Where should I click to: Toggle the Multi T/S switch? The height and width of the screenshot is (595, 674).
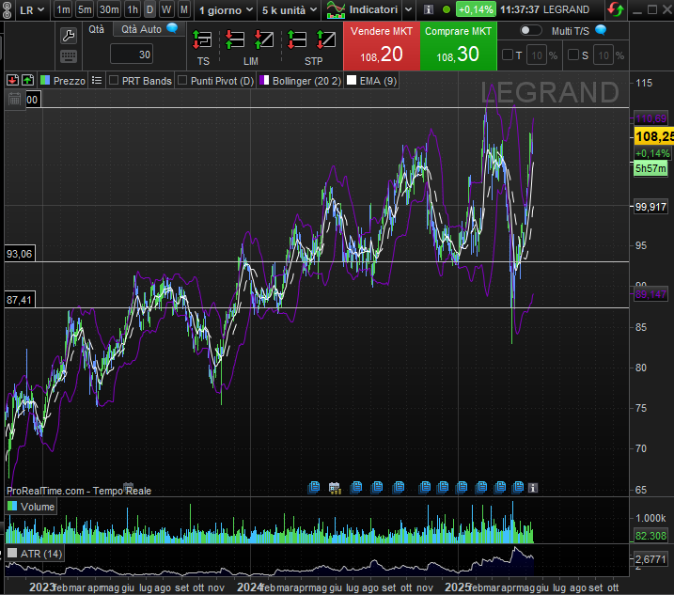point(530,30)
